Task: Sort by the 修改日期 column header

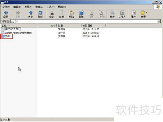Action: point(94,26)
